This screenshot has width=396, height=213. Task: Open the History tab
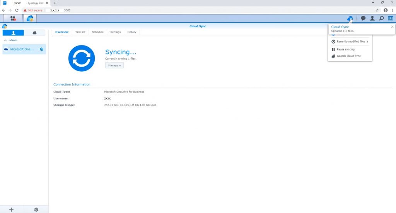[x=132, y=32]
